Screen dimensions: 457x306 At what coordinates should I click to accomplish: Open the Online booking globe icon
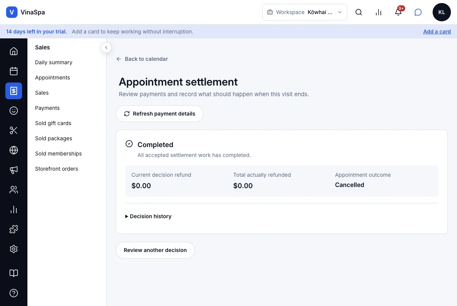click(x=14, y=150)
